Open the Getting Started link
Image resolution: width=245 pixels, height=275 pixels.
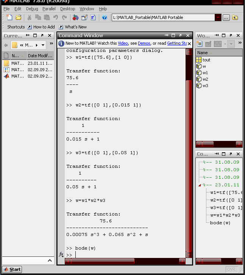[177, 43]
